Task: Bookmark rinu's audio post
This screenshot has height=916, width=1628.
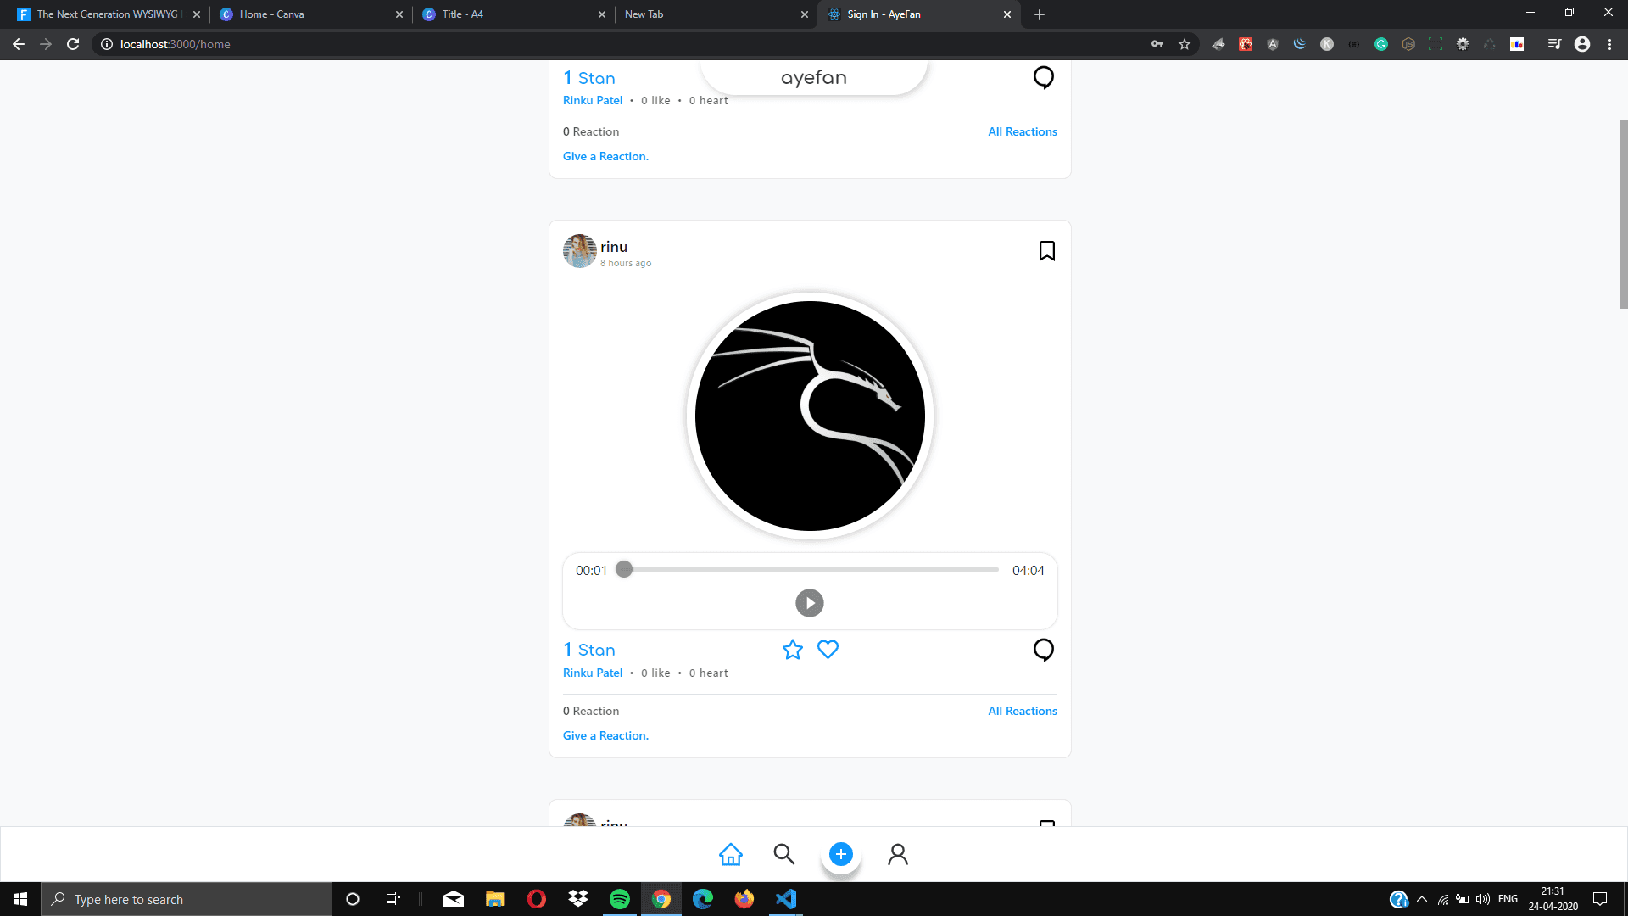Action: (x=1047, y=251)
